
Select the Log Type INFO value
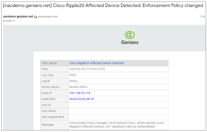[x=73, y=75]
